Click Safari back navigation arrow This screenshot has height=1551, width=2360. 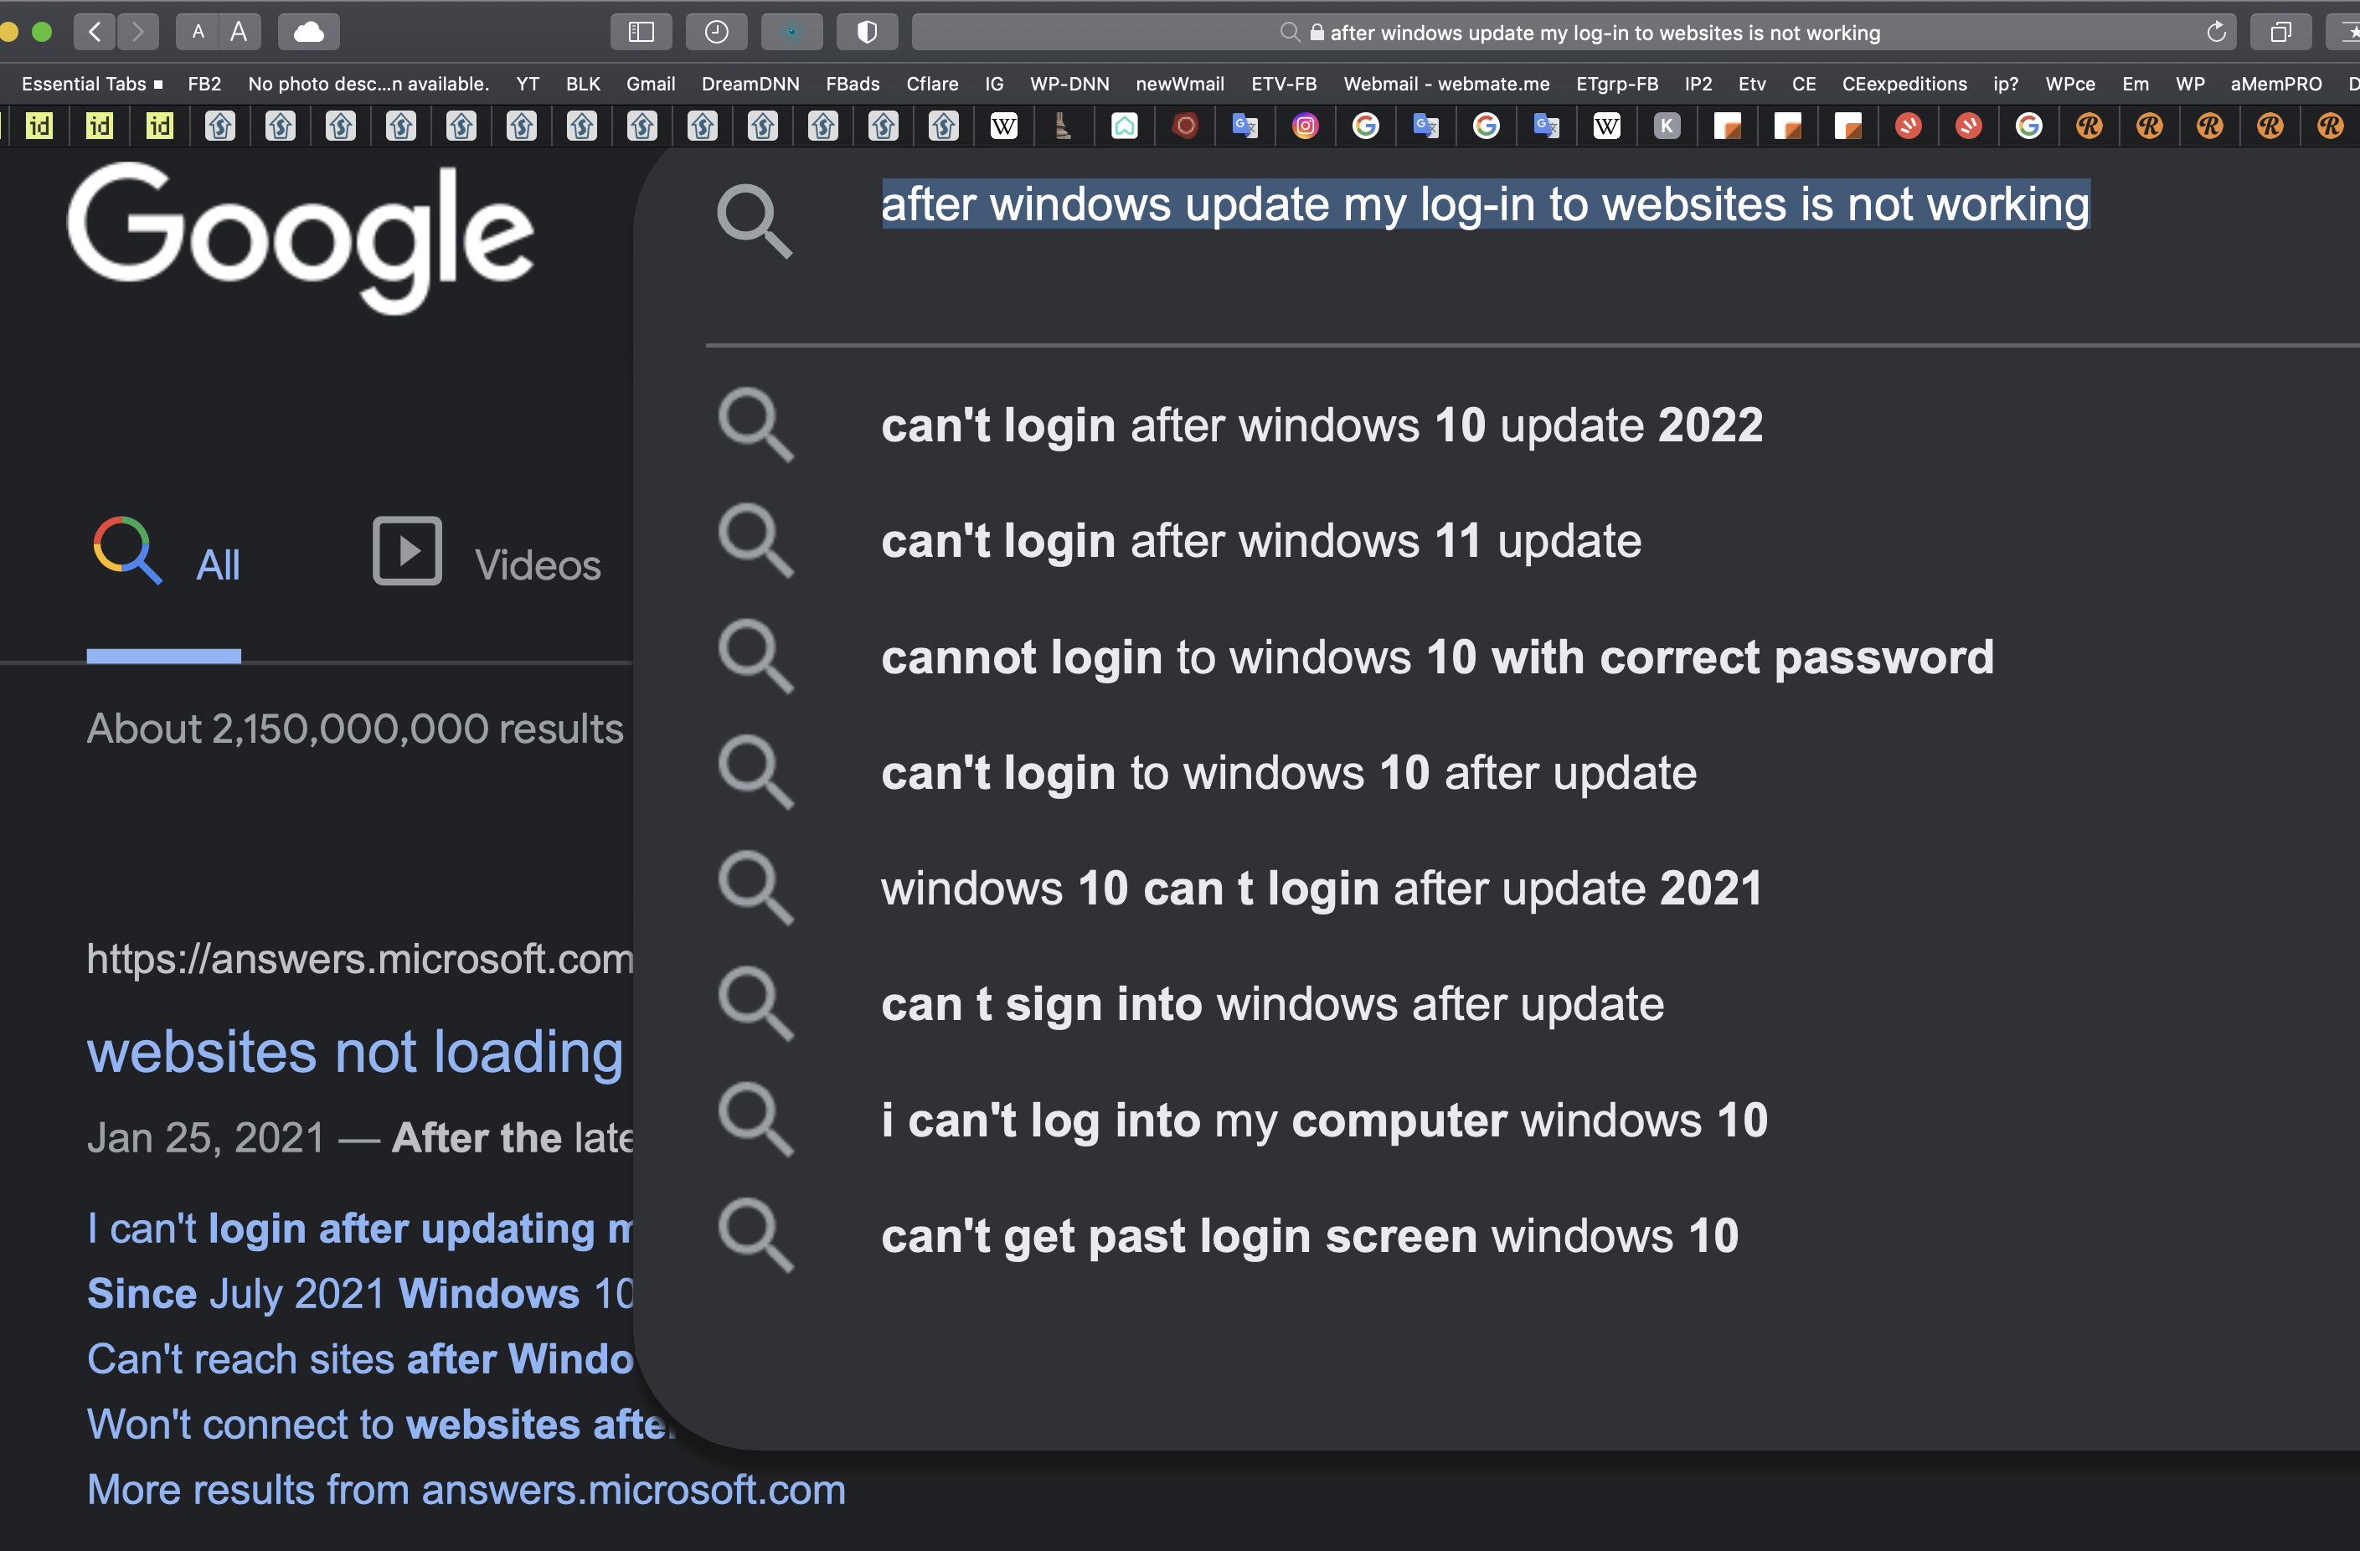coord(95,32)
